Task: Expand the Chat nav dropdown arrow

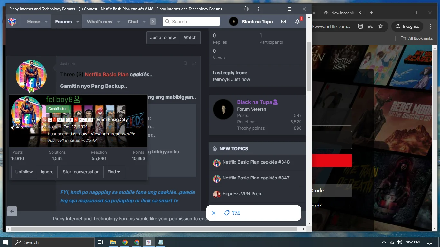Action: [144, 22]
